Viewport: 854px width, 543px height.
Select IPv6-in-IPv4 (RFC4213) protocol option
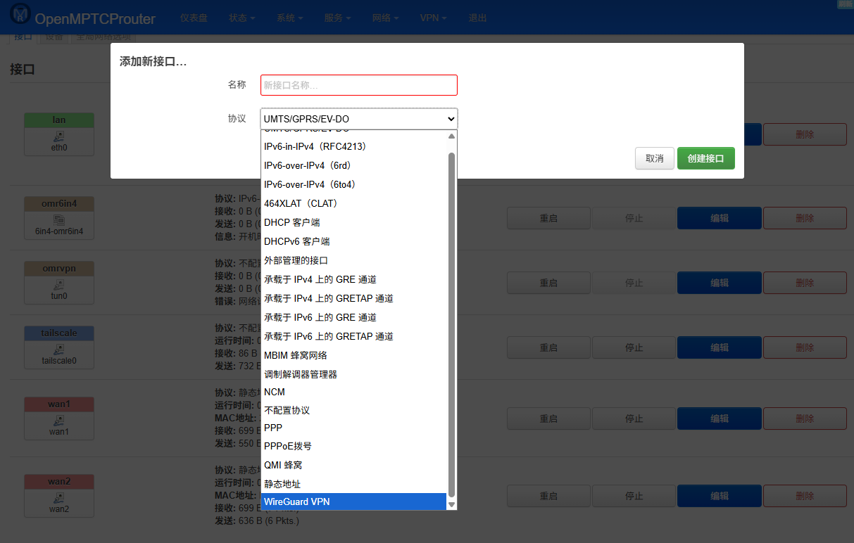pos(353,146)
